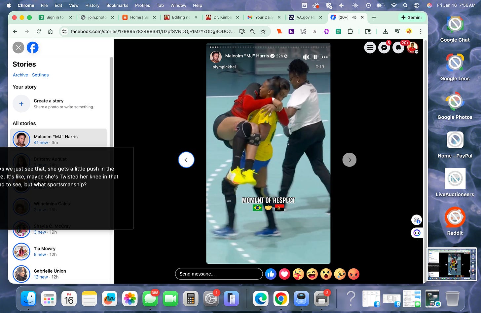Open System Settings in the Dock
The image size is (481, 313).
211,299
